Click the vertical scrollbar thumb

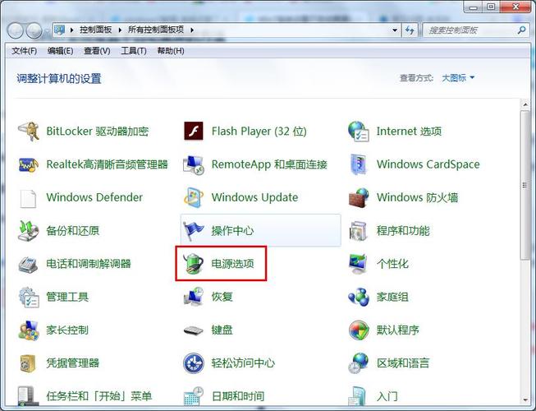click(x=525, y=186)
